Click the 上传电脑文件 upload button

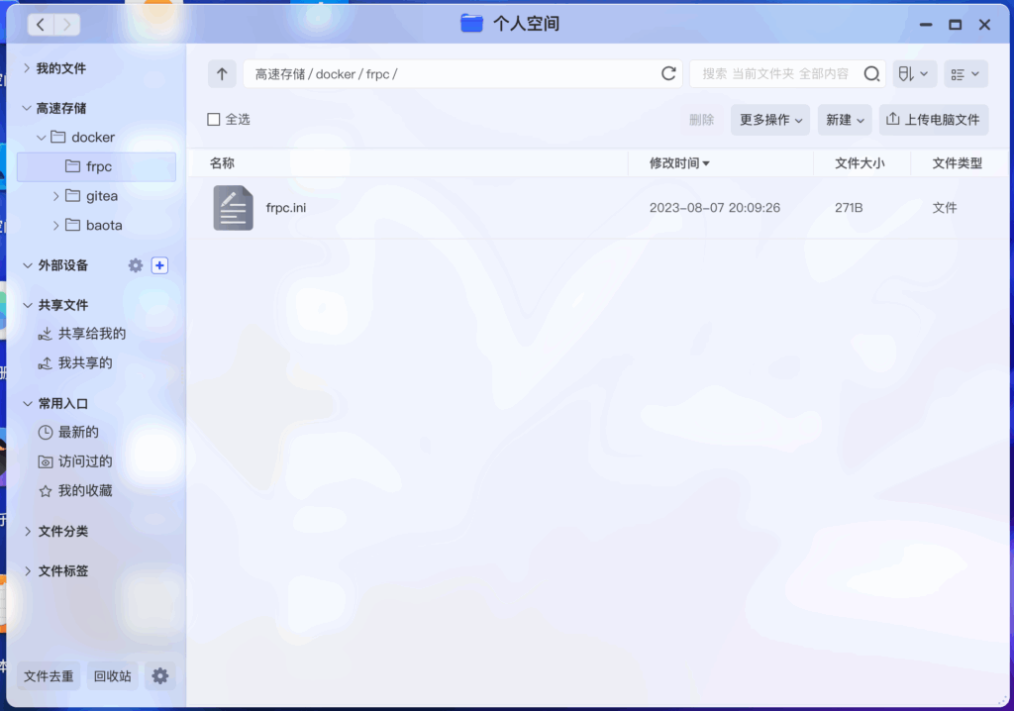click(932, 119)
